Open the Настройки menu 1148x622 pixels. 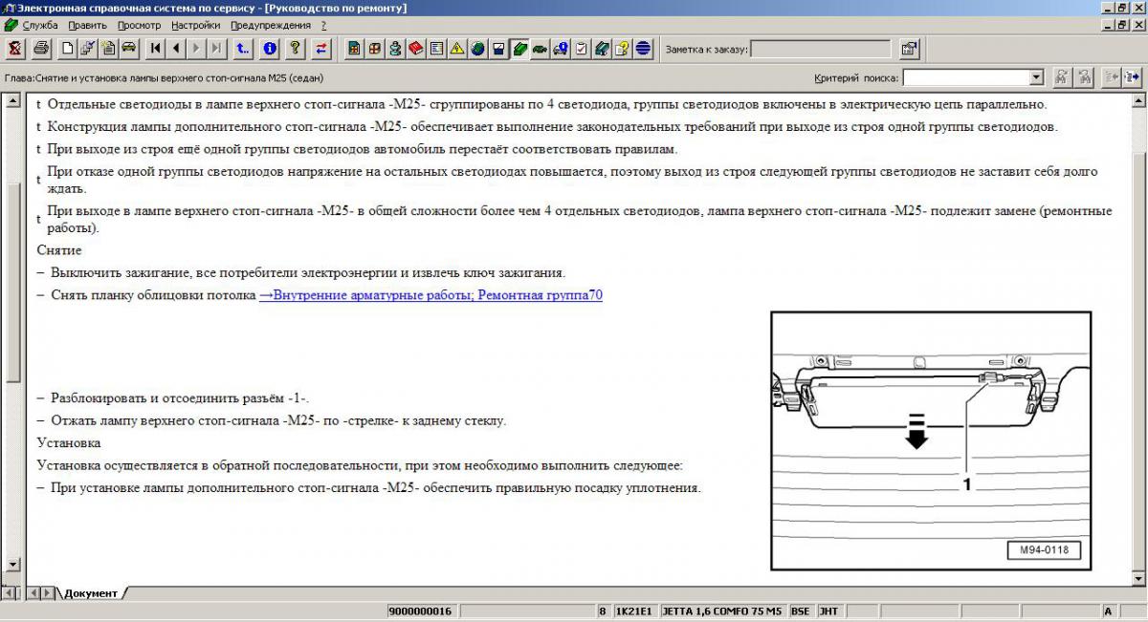point(196,25)
